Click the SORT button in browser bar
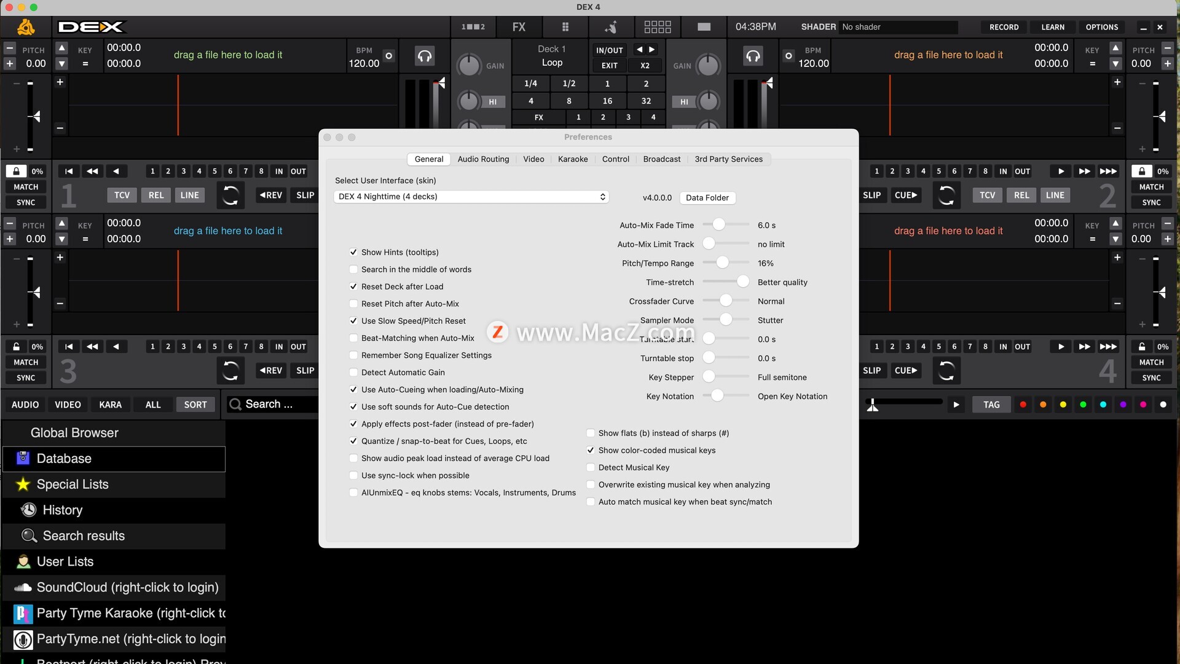The width and height of the screenshot is (1180, 664). tap(195, 405)
